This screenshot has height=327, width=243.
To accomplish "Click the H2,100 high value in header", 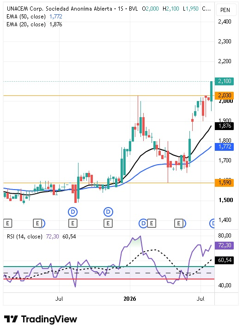I will tap(171, 9).
